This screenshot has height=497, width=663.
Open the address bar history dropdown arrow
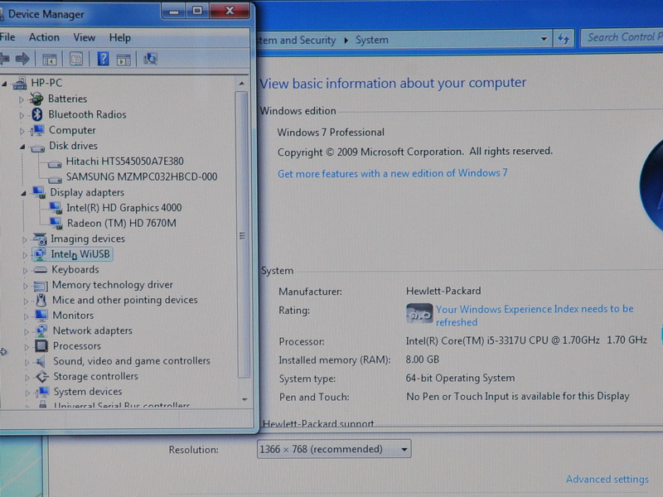click(544, 39)
